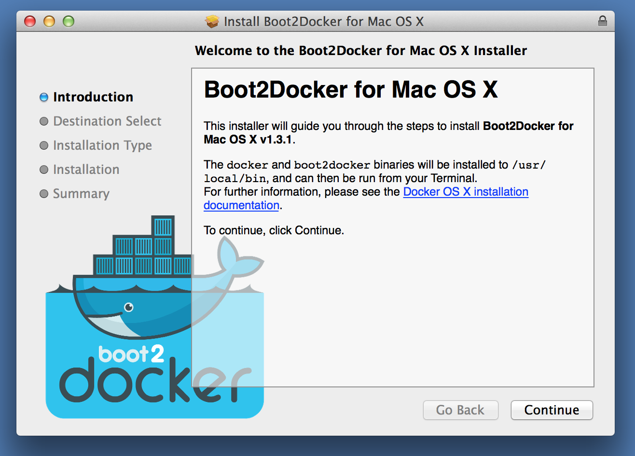The height and width of the screenshot is (456, 635).
Task: Open the Docker OS X installation documentation link
Action: (x=466, y=192)
